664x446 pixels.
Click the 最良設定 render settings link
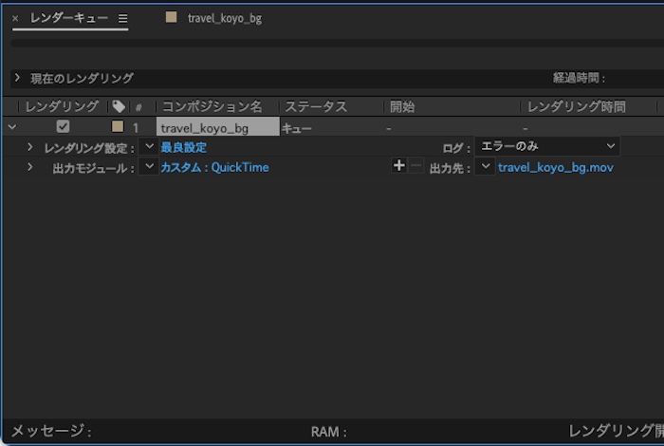(183, 147)
